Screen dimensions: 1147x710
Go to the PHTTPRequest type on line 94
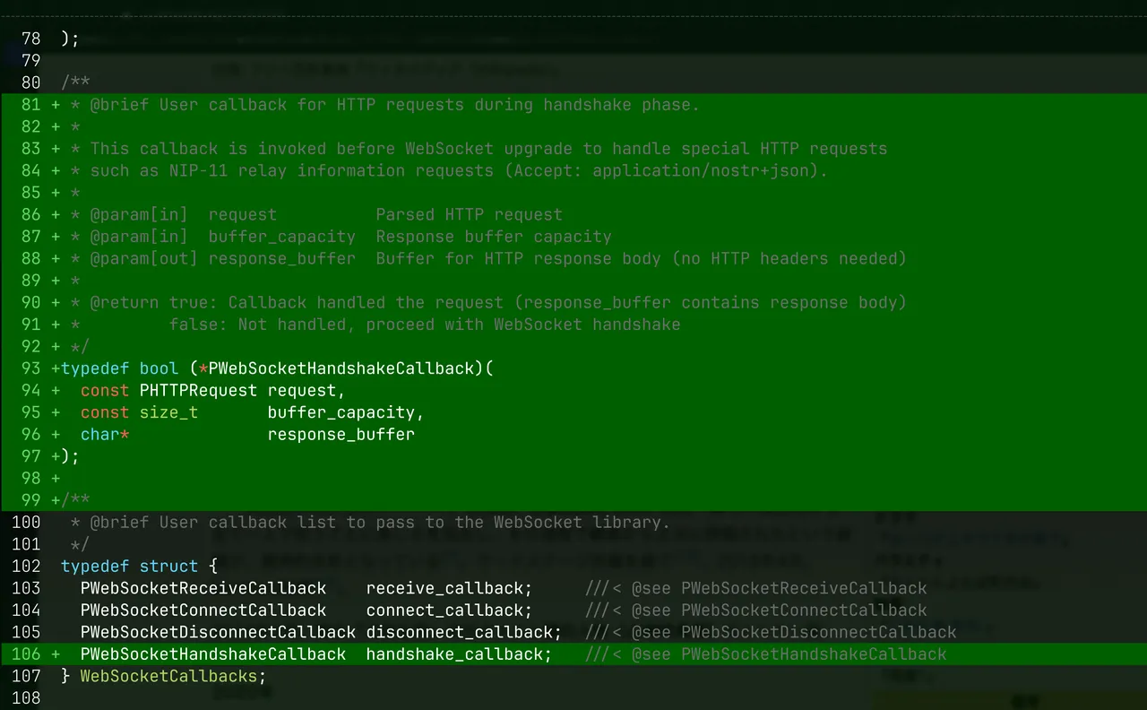pos(198,391)
